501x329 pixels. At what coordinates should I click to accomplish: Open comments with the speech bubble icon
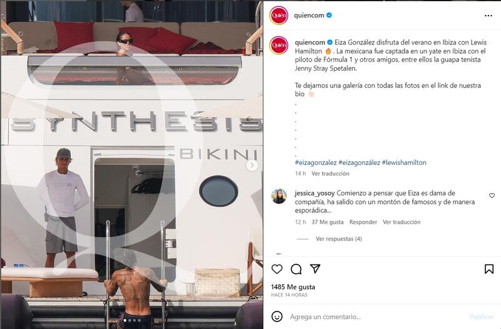click(296, 269)
